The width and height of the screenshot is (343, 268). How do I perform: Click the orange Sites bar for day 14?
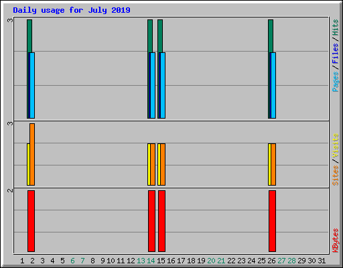pyautogui.click(x=153, y=164)
